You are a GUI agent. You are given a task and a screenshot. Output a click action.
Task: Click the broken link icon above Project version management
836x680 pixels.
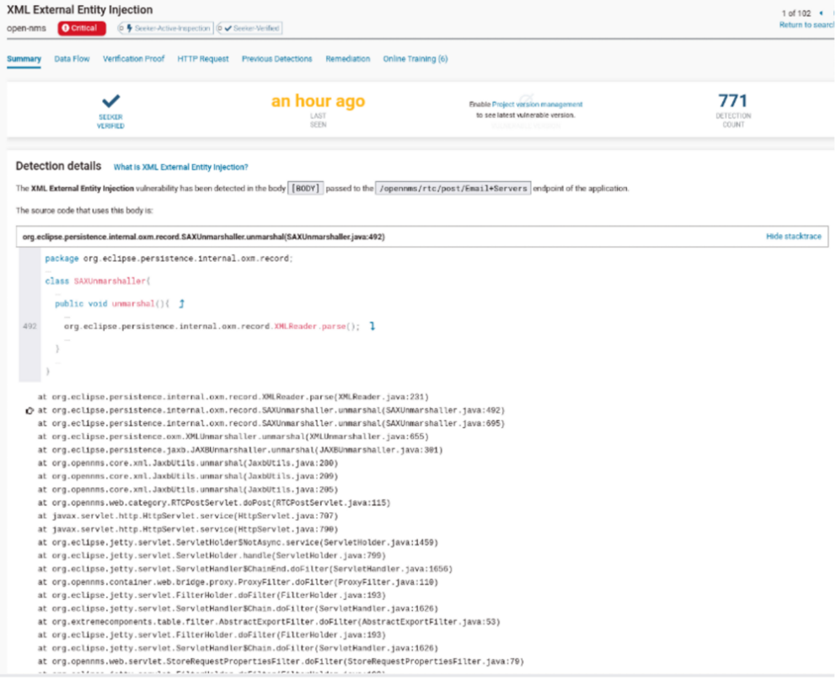[528, 97]
